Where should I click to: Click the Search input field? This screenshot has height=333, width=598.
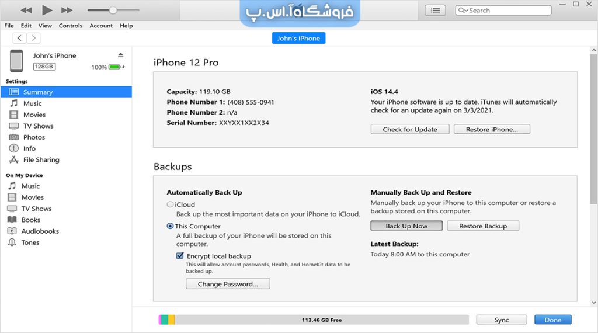[x=503, y=11]
